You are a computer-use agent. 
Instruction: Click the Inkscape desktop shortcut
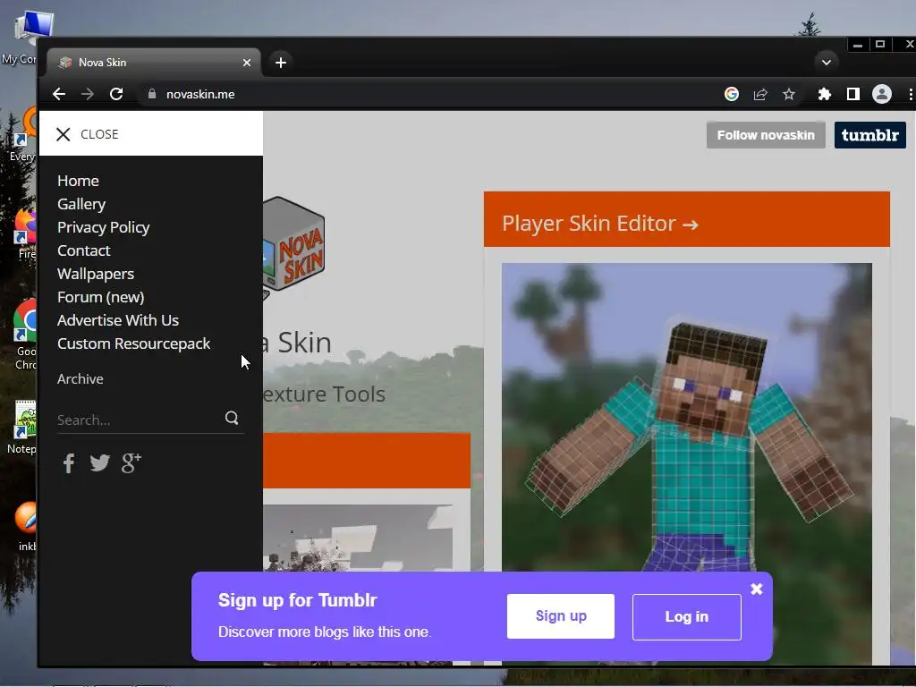tap(26, 526)
